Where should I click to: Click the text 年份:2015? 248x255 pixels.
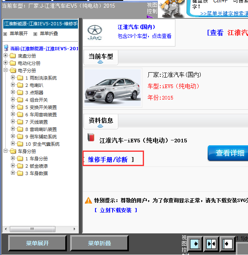[160, 98]
